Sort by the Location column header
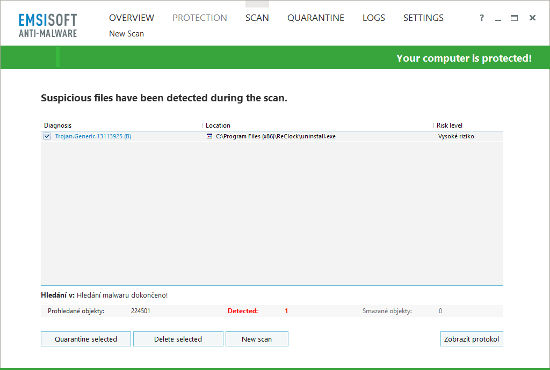550x370 pixels. pos(218,125)
